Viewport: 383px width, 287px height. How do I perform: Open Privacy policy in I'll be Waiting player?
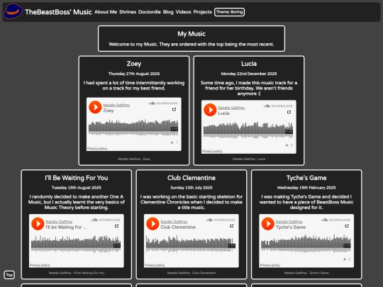40,265
